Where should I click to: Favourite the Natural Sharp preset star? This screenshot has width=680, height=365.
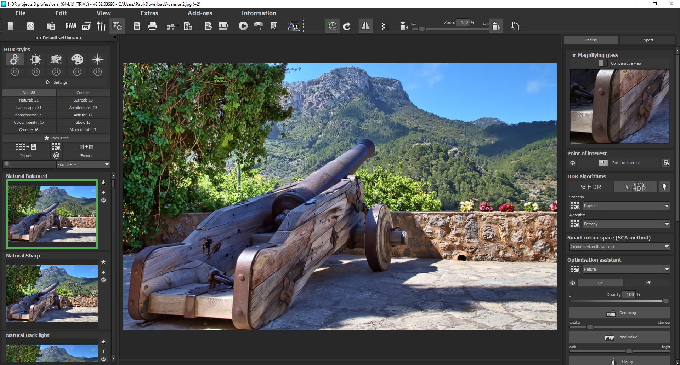[x=103, y=262]
